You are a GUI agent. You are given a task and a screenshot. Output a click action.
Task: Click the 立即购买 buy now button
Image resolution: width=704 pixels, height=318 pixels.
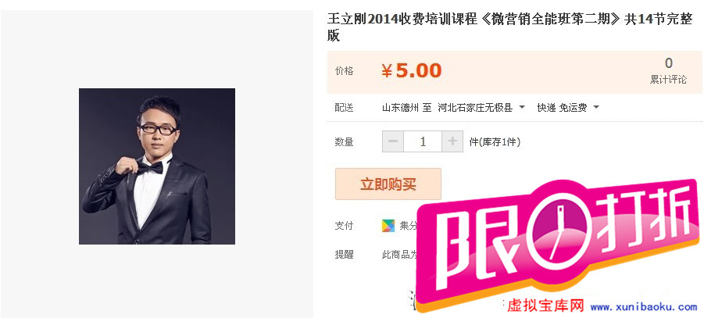(388, 184)
